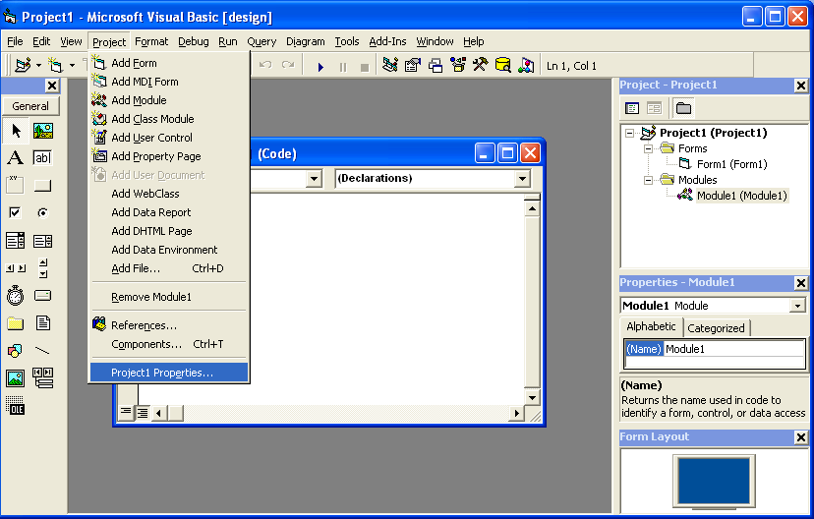Viewport: 814px width, 519px height.
Task: Select the ListBox control tool
Action: click(x=42, y=241)
